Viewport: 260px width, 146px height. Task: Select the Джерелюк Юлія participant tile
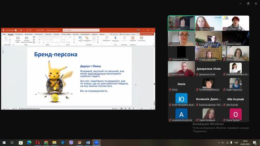point(208,69)
